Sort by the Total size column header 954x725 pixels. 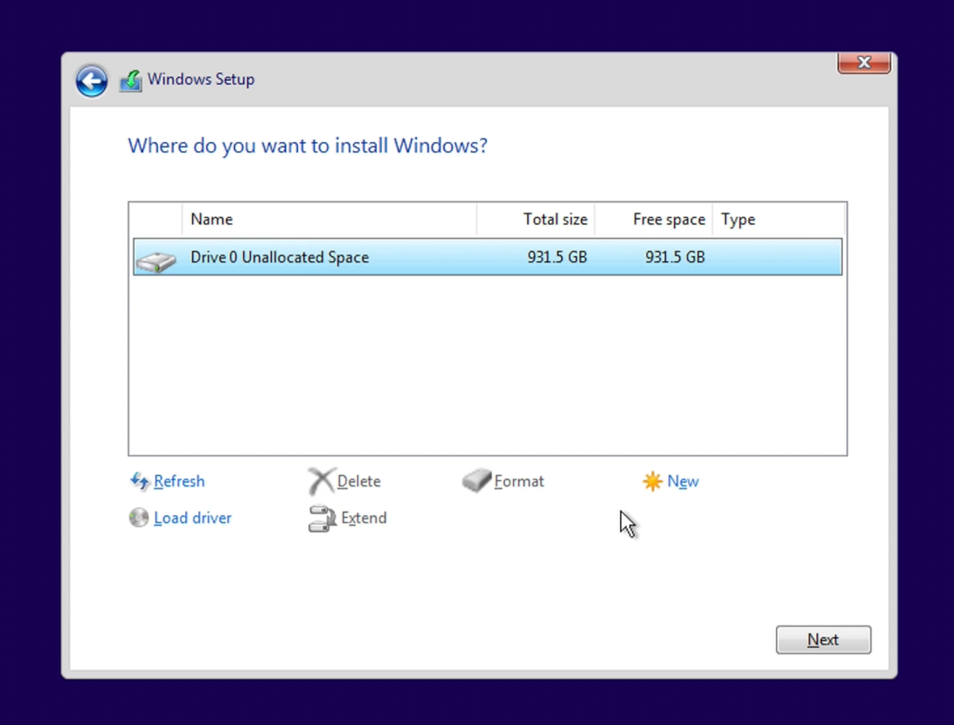point(535,219)
